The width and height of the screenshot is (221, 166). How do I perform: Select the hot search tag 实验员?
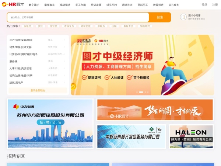(28, 26)
